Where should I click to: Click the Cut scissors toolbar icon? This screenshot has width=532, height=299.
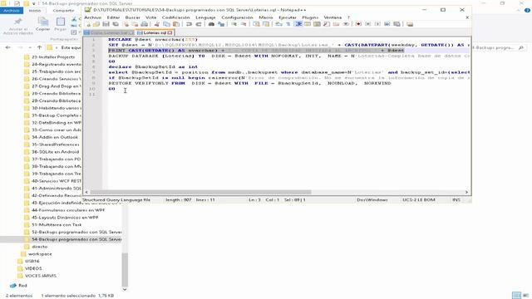(156, 24)
